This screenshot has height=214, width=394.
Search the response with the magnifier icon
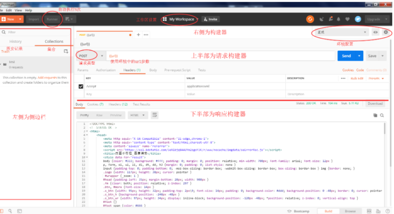pyautogui.click(x=382, y=115)
